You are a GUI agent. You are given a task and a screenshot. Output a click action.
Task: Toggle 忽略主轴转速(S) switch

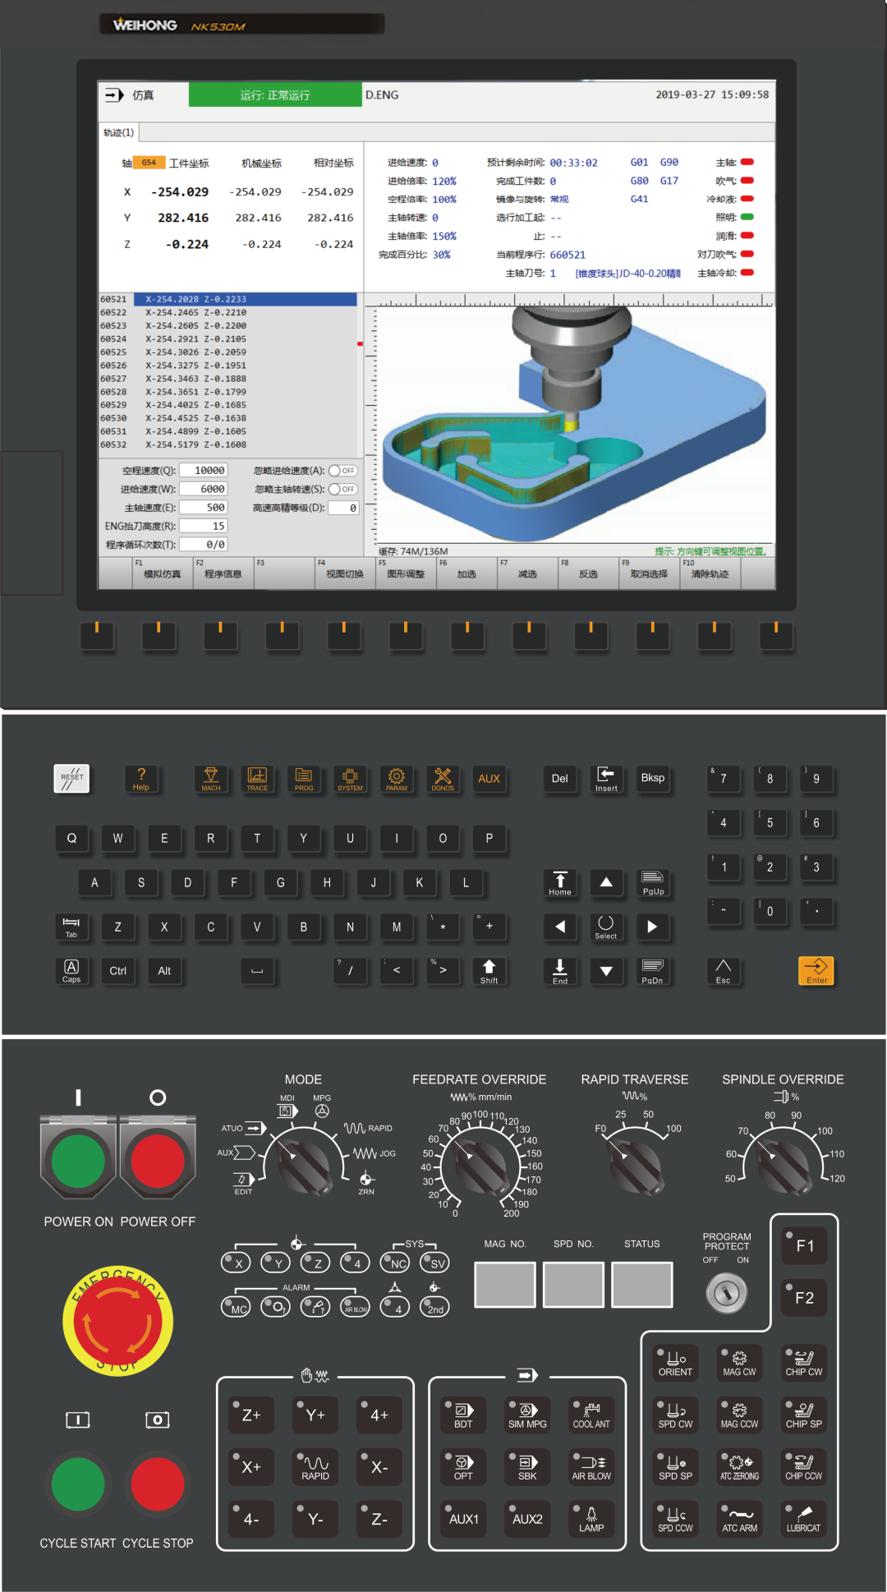(x=342, y=490)
